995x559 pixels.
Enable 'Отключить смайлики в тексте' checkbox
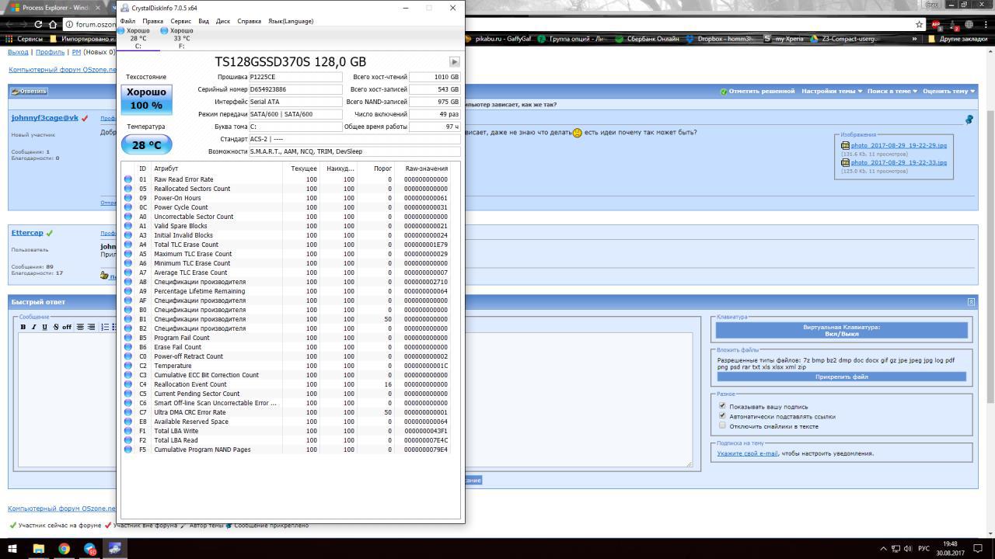pos(722,425)
